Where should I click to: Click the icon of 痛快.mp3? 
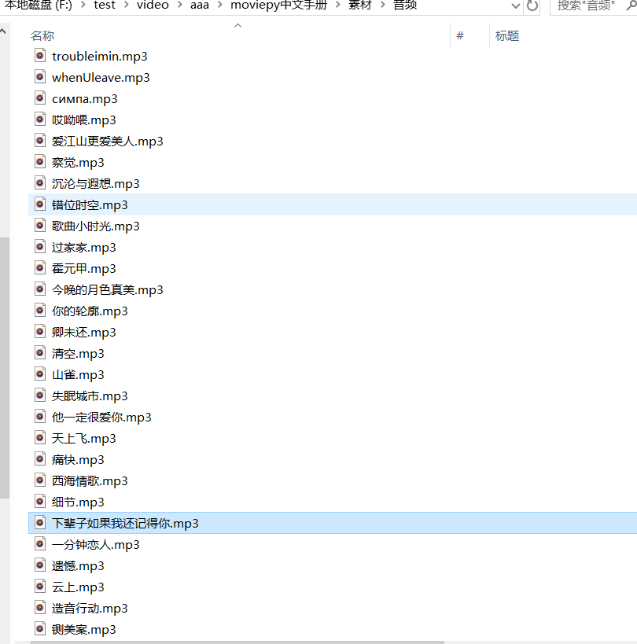[40, 459]
